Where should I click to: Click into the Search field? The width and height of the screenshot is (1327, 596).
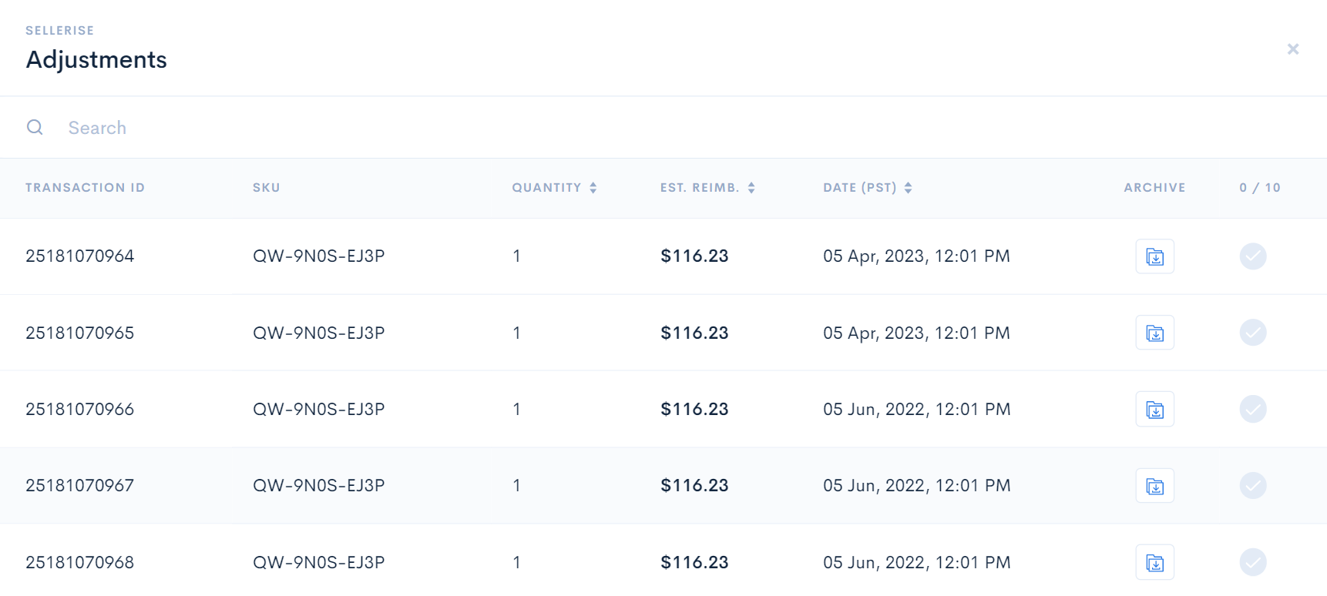coord(678,128)
